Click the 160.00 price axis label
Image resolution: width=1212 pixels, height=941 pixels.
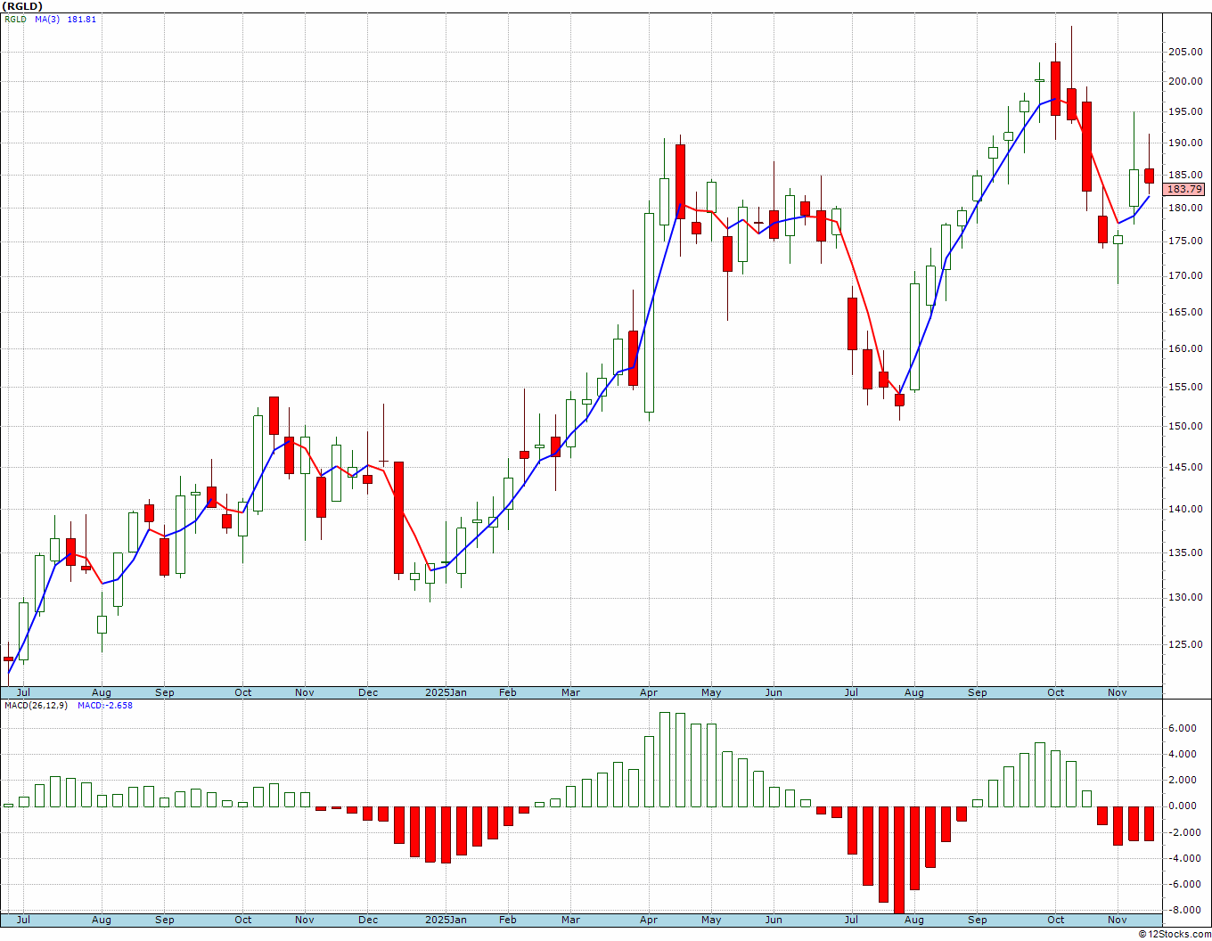click(1185, 348)
